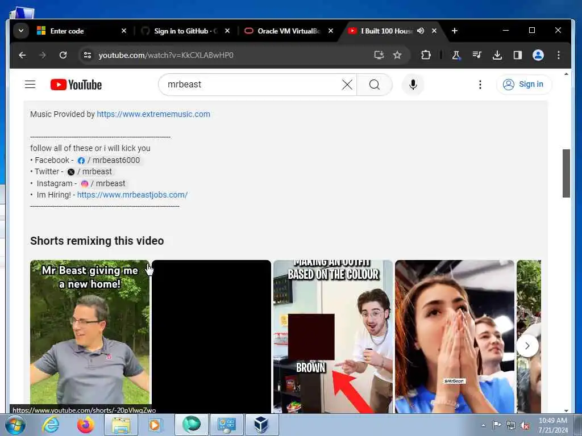This screenshot has height=436, width=582.
Task: Open the extrememusic.com link
Action: [x=153, y=114]
